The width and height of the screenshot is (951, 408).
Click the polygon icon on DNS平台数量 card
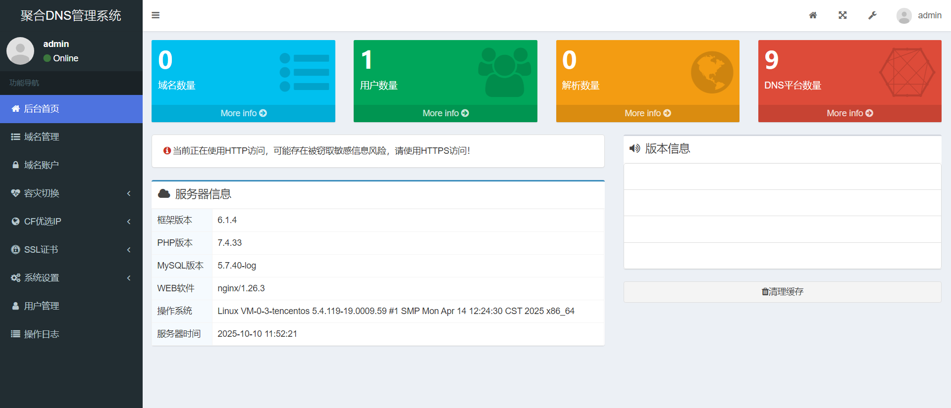pos(907,73)
